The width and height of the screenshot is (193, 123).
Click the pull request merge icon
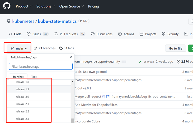coord(56,34)
